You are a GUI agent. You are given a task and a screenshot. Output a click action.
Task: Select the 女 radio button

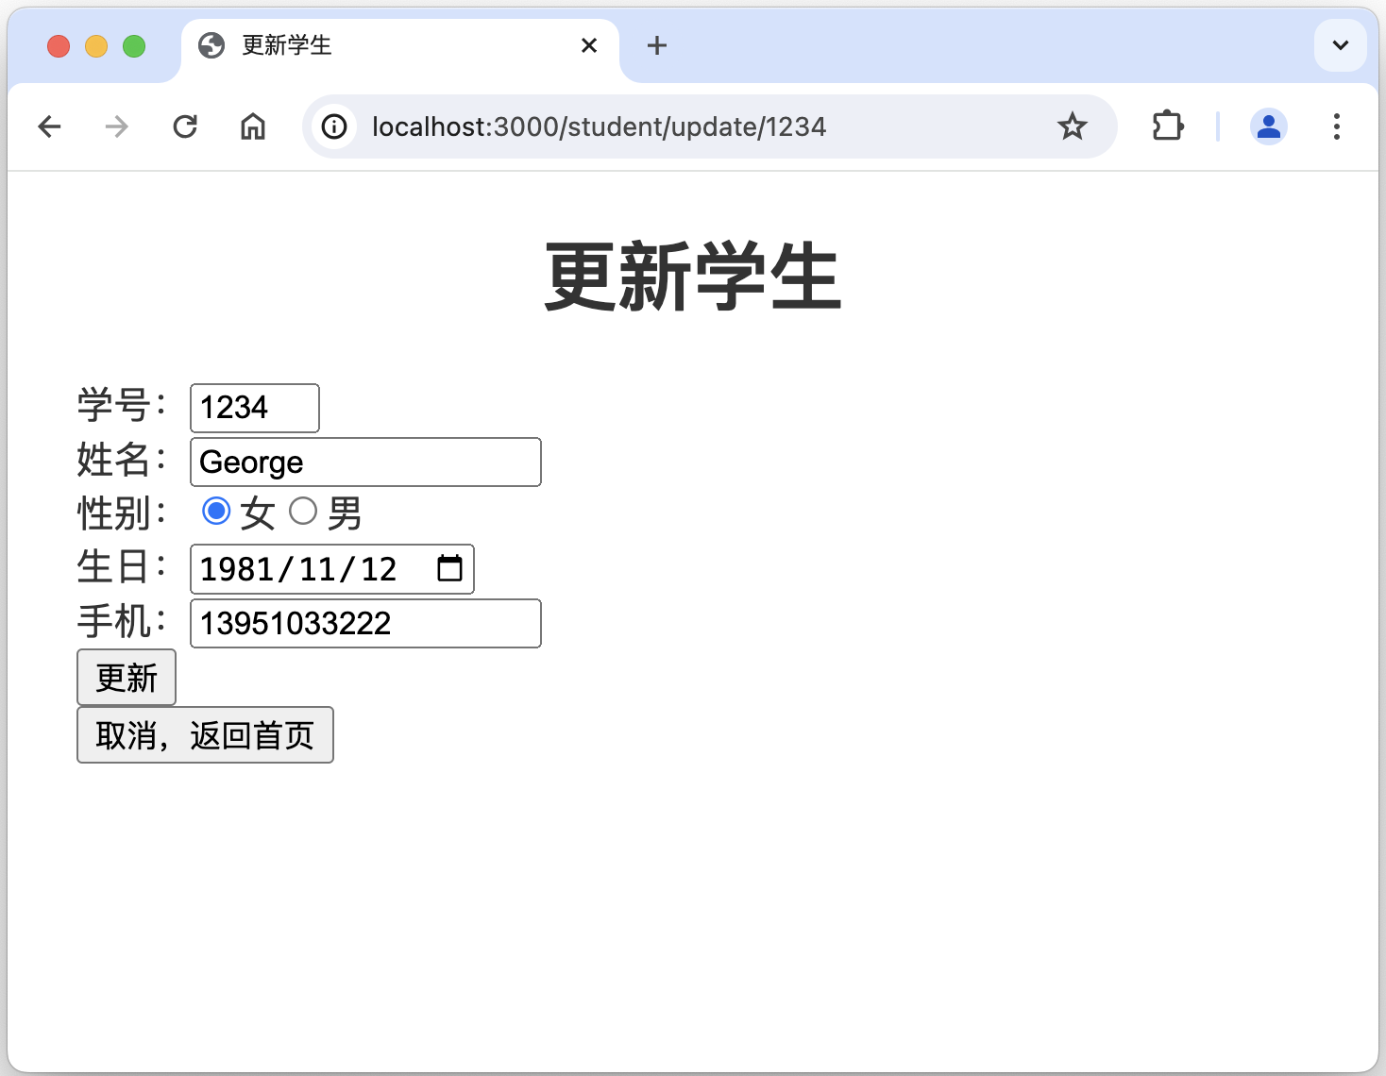point(216,512)
